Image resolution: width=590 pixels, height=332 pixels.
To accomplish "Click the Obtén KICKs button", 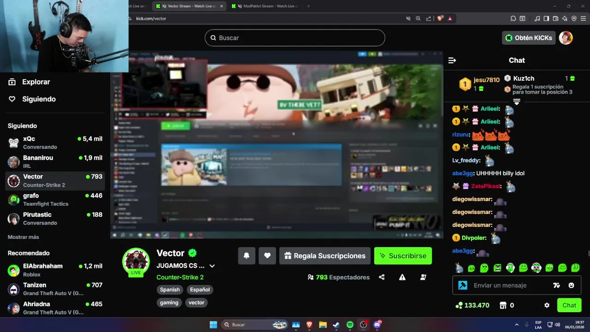I will point(529,38).
